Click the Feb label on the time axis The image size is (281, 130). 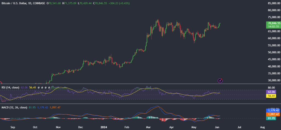point(127,127)
